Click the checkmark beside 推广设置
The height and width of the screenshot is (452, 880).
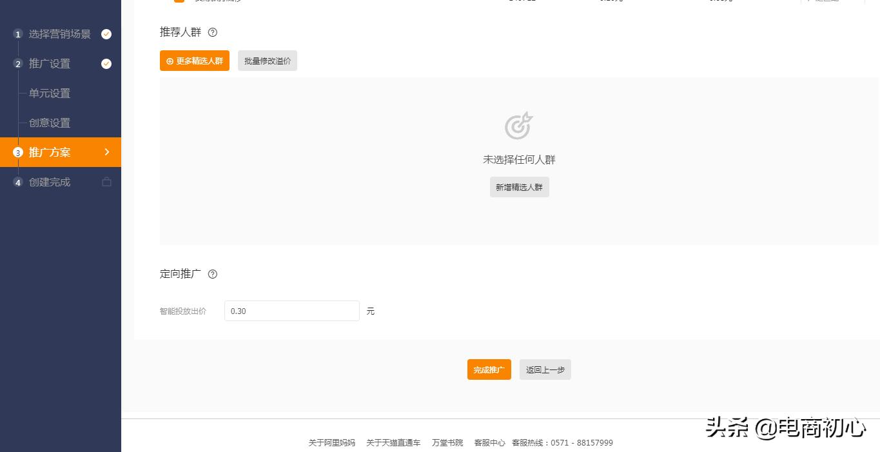(x=105, y=64)
